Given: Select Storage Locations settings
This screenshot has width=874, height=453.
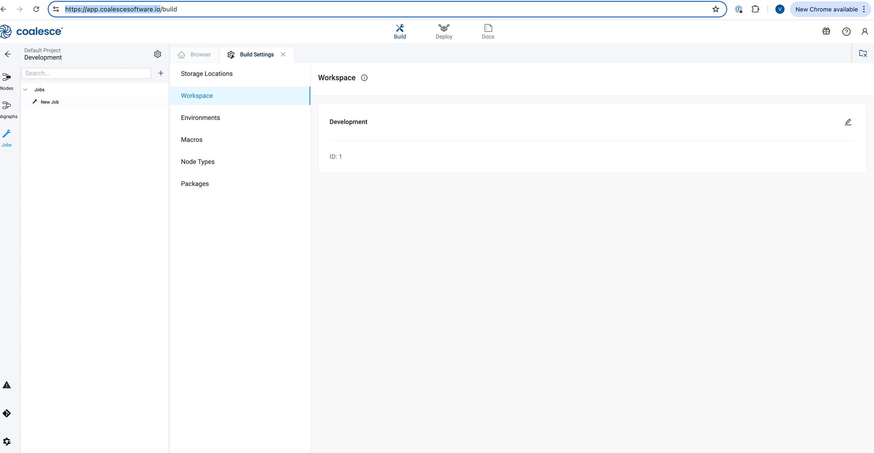Looking at the screenshot, I should [x=207, y=74].
